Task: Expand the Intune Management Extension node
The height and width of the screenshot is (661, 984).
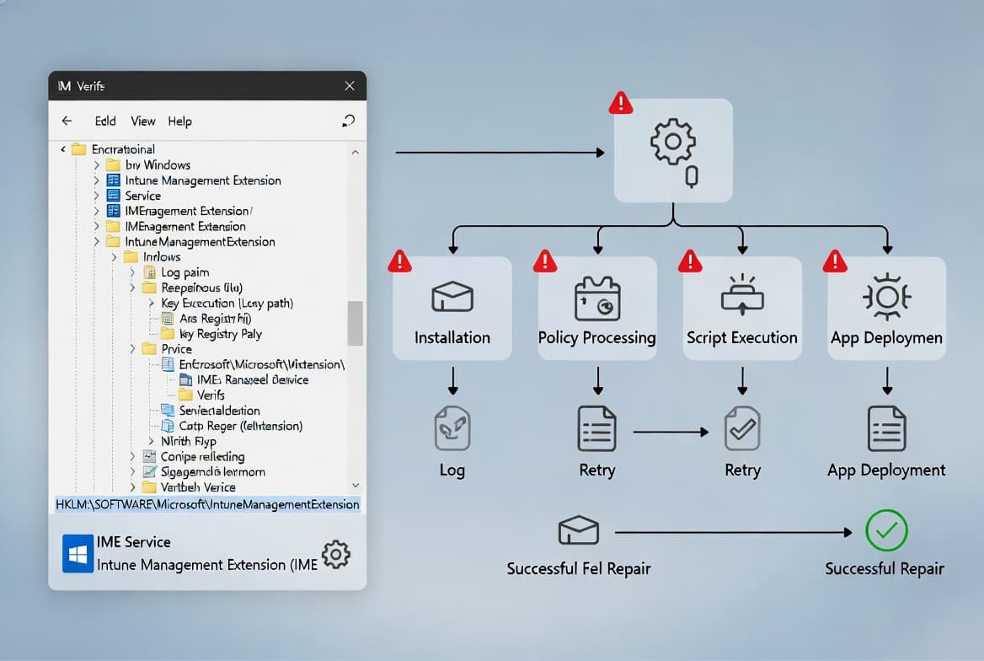Action: 96,180
